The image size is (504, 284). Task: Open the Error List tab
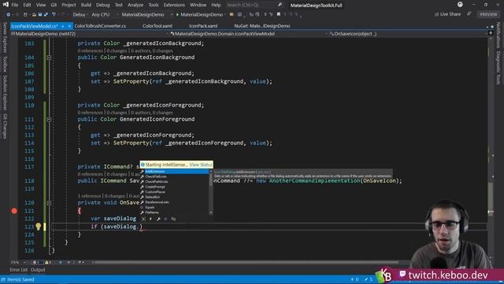click(19, 270)
